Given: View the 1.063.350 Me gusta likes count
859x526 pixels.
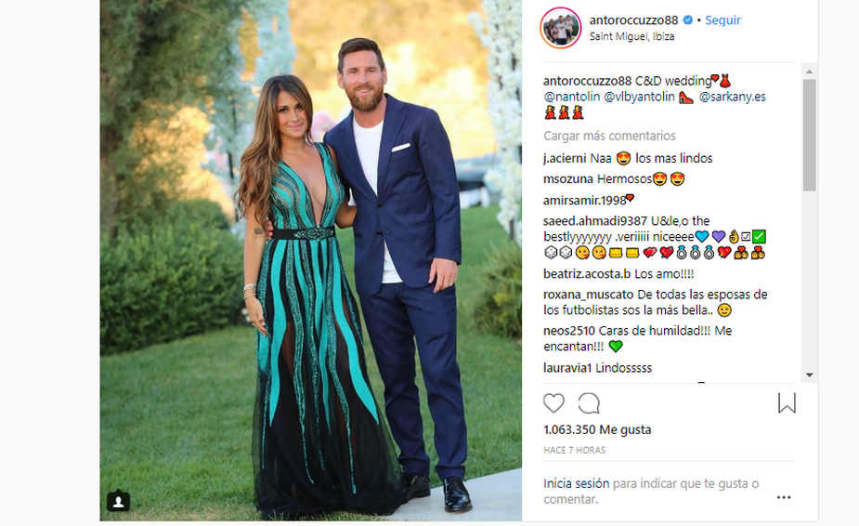Looking at the screenshot, I should coord(597,429).
